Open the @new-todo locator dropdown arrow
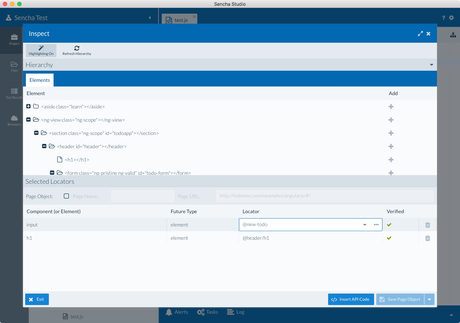 tap(365, 225)
